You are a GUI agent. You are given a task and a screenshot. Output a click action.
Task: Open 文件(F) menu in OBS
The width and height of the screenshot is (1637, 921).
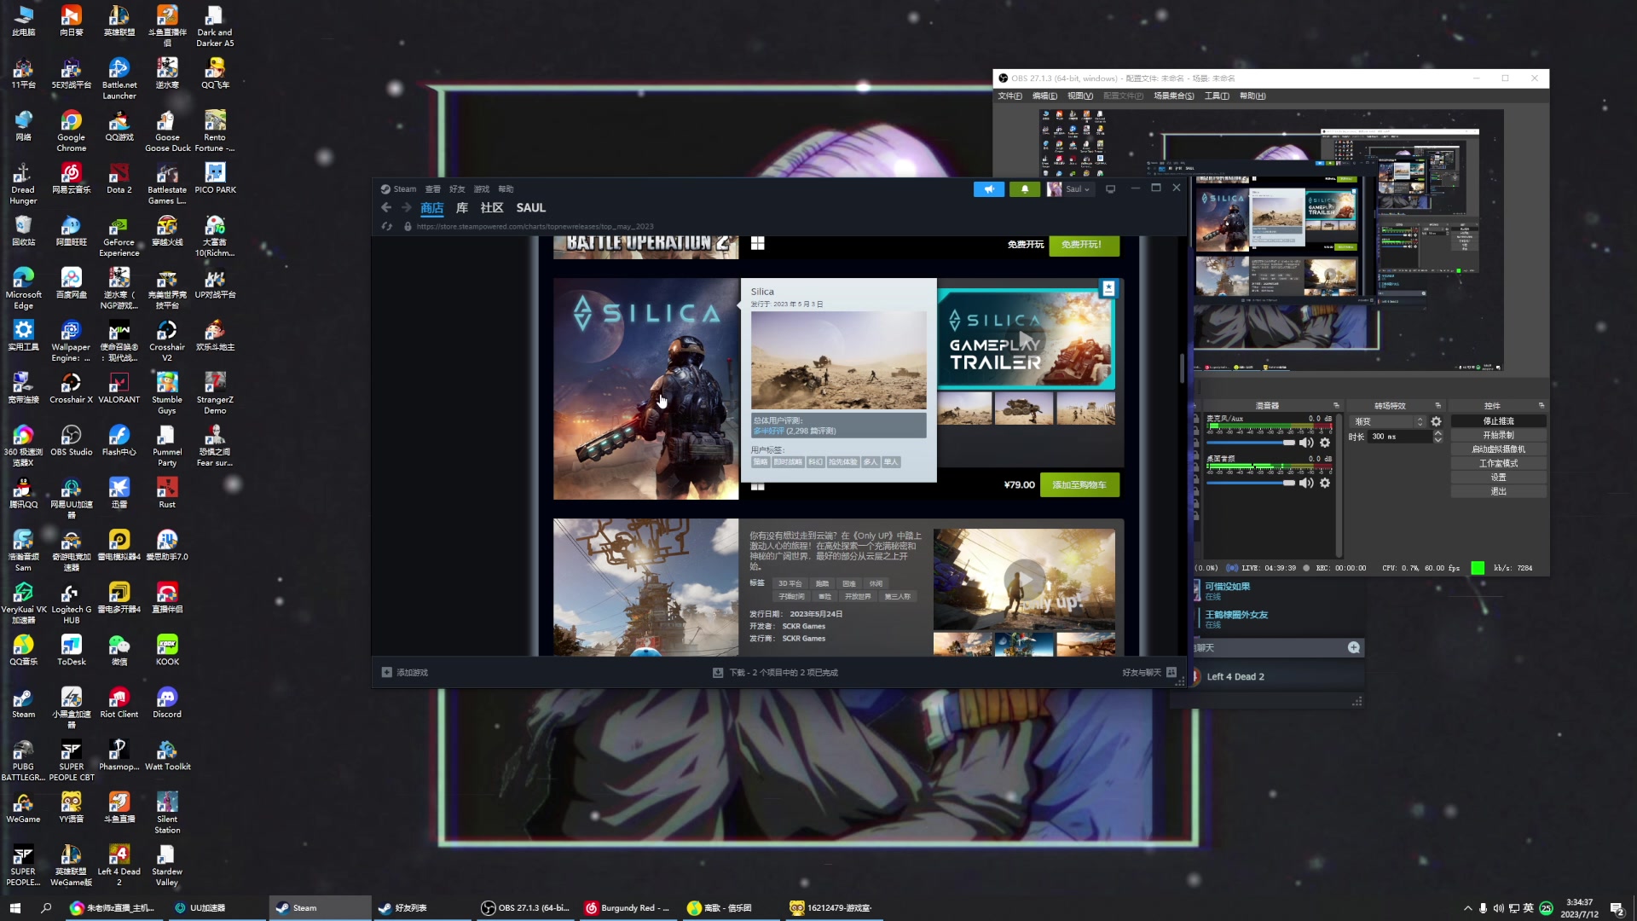(x=1009, y=96)
